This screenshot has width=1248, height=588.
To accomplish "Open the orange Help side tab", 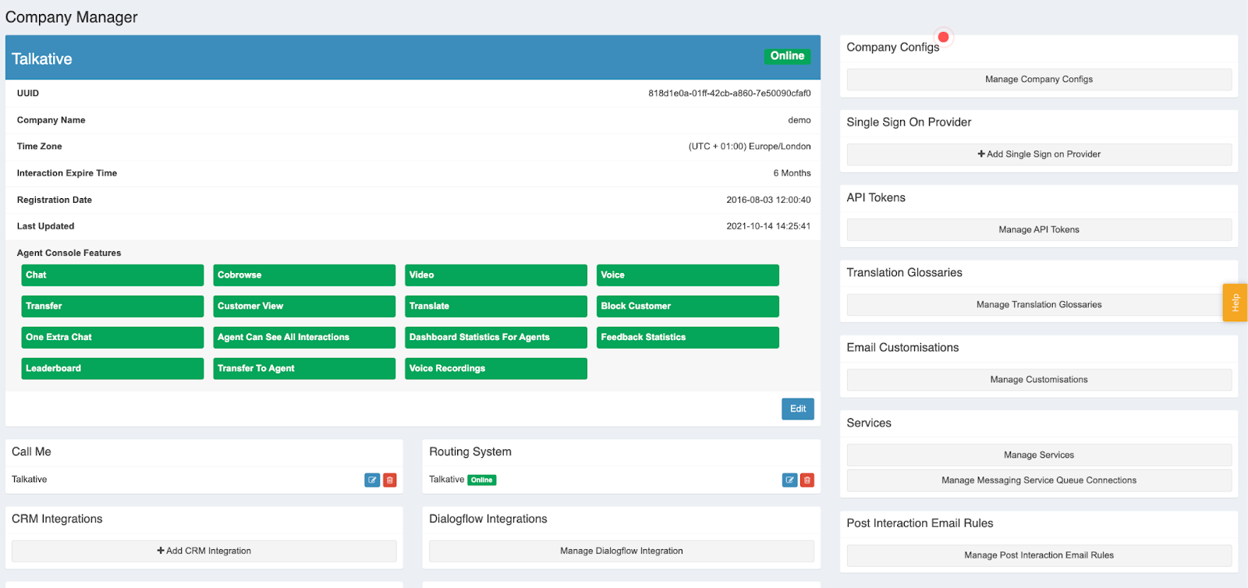I will [x=1236, y=303].
